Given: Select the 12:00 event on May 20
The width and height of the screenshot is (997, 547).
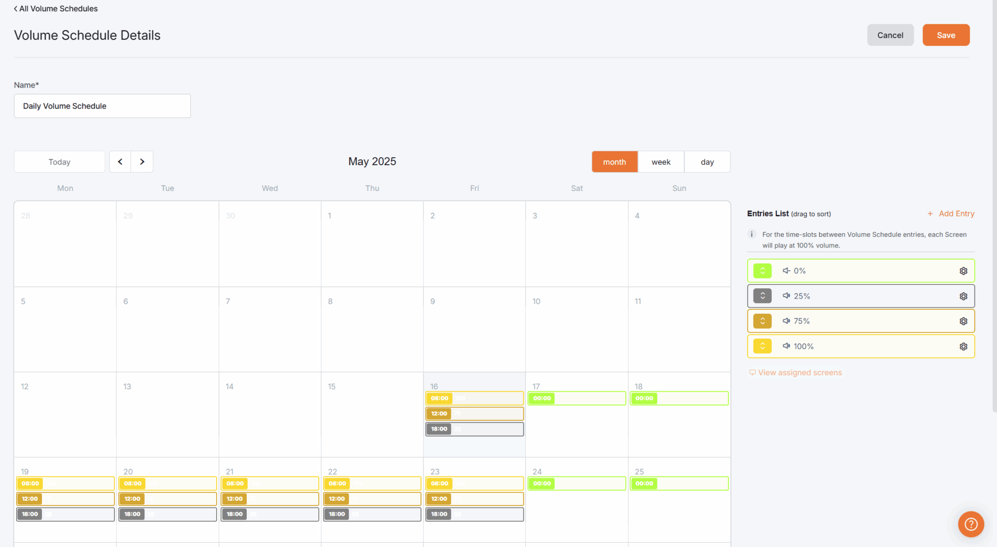Looking at the screenshot, I should pyautogui.click(x=167, y=499).
